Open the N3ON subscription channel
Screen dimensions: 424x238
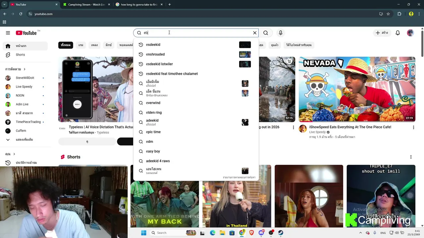point(25,96)
